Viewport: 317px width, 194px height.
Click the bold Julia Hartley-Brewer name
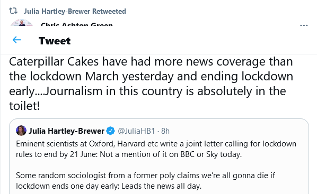[66, 131]
